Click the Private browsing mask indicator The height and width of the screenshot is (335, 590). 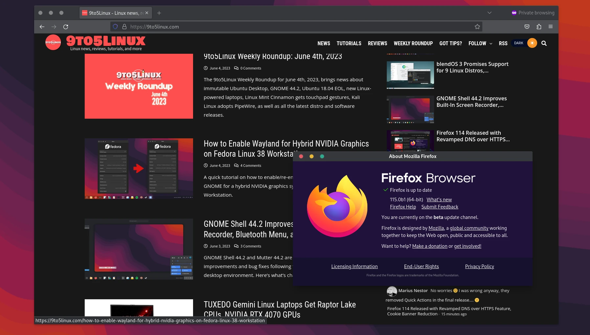tap(514, 13)
